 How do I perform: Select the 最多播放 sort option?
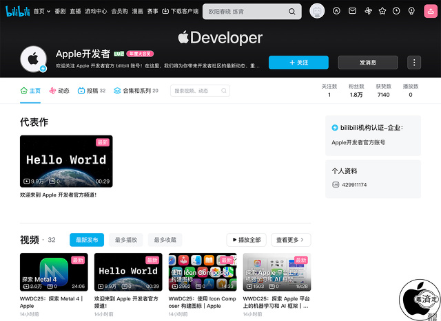coord(126,240)
